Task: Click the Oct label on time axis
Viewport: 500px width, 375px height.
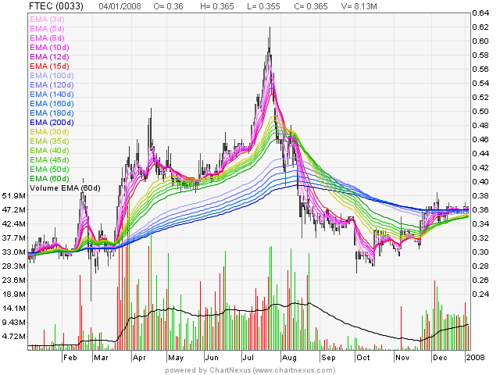Action: point(362,357)
